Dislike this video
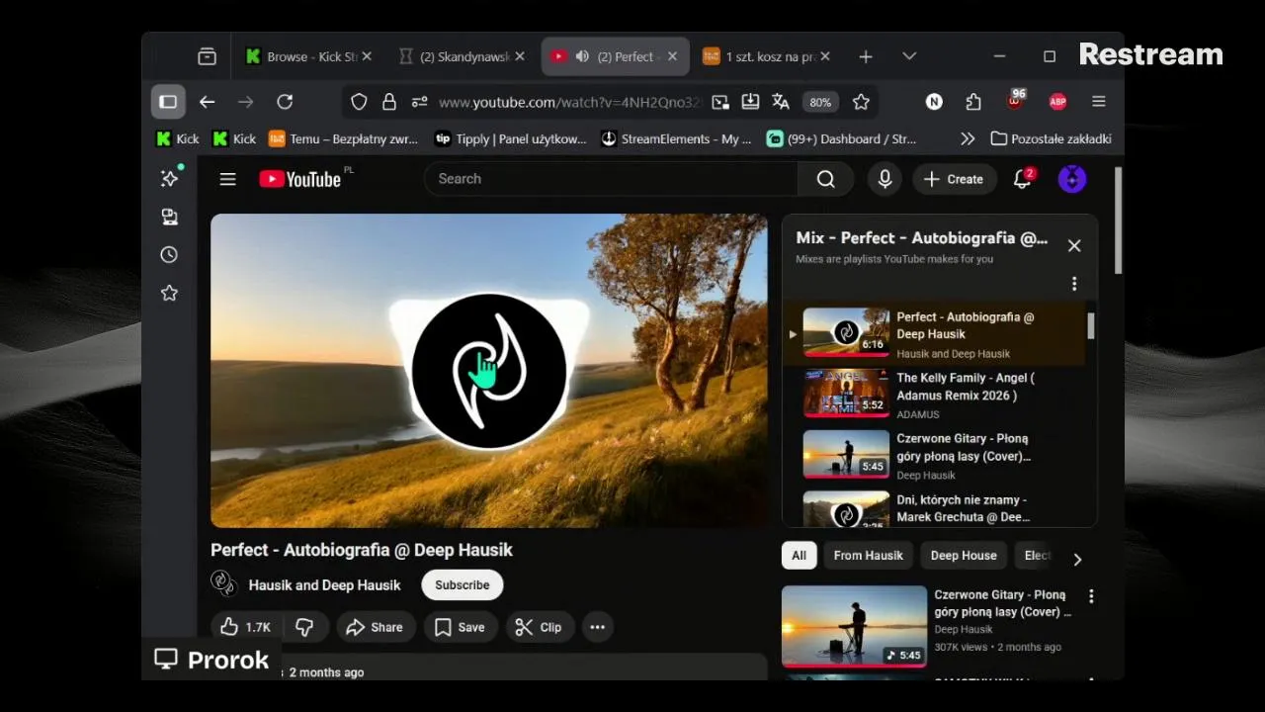This screenshot has height=712, width=1265. tap(304, 627)
